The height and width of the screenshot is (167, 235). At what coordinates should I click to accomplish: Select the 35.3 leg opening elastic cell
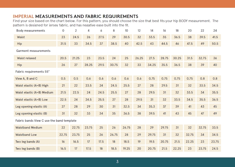[152, 106]
